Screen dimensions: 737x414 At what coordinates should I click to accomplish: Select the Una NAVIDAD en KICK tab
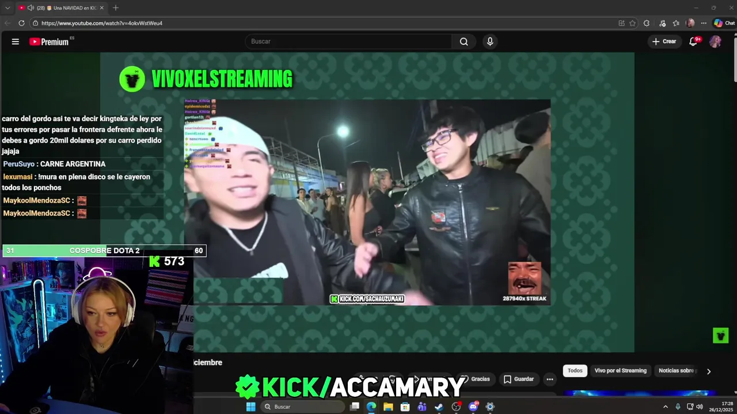point(62,7)
